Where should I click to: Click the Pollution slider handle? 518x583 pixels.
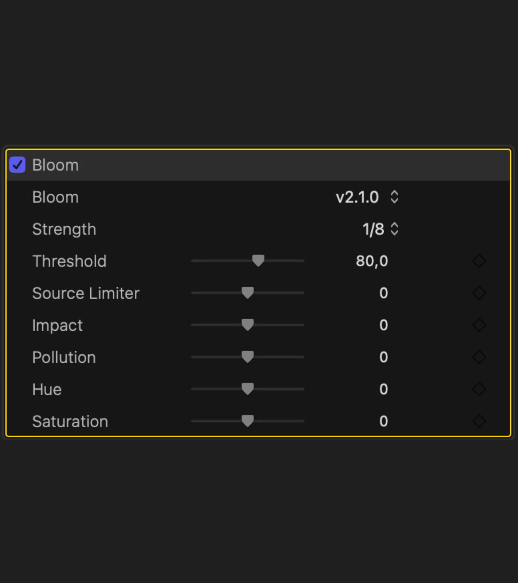248,357
